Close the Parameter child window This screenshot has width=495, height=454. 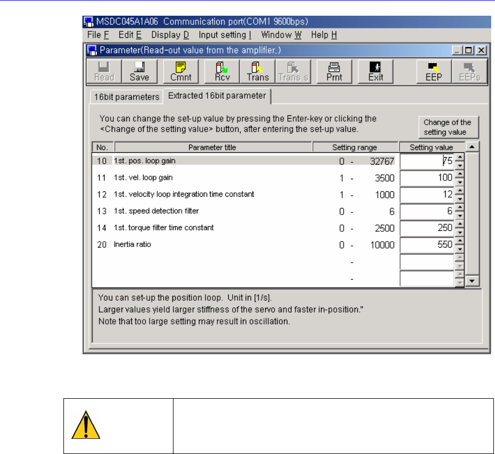[481, 50]
